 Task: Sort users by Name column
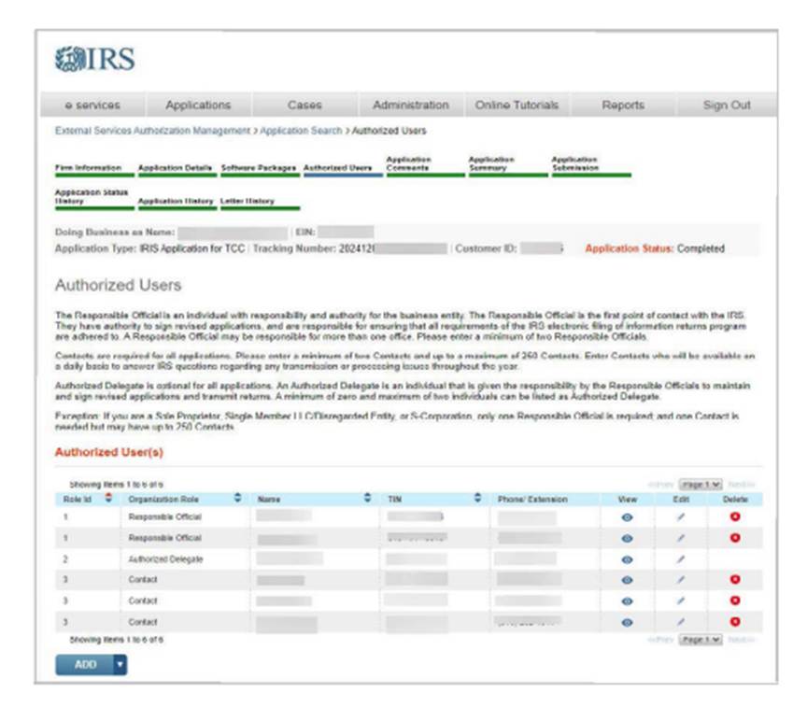tap(368, 499)
